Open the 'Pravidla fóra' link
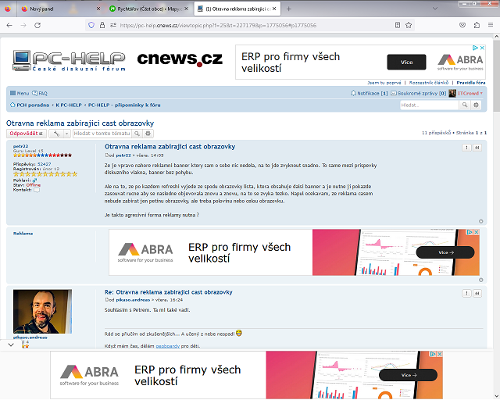Viewport: 500px width, 400px height. tap(472, 82)
